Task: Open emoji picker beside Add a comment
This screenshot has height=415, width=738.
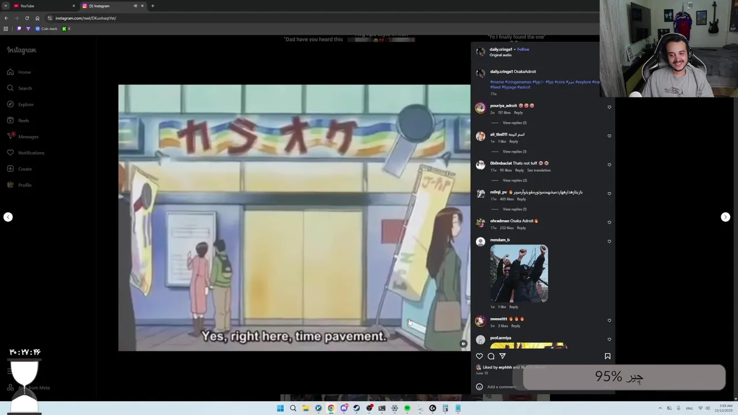Action: 479,387
